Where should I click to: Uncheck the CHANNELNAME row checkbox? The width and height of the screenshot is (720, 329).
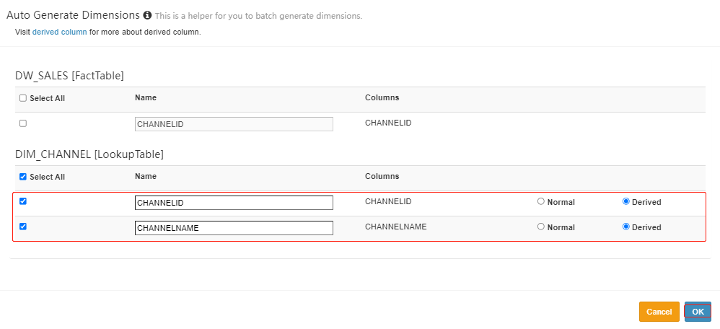tap(23, 227)
